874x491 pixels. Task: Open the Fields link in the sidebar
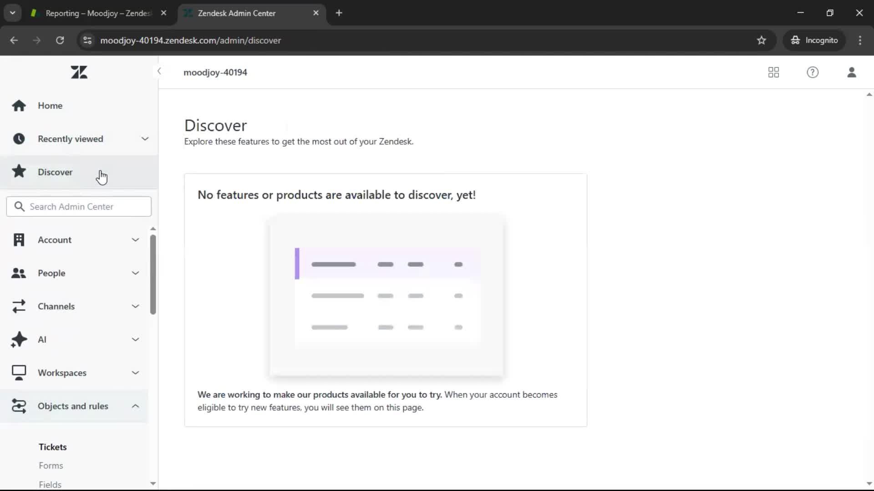(50, 484)
